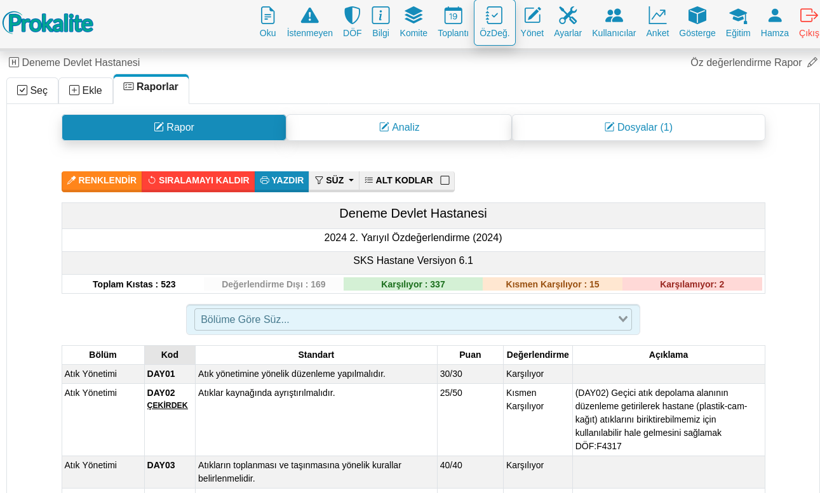Click the Puan column header
Viewport: 820px width, 493px height.
[470, 355]
